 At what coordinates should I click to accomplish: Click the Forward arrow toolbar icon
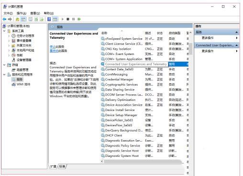[10, 19]
